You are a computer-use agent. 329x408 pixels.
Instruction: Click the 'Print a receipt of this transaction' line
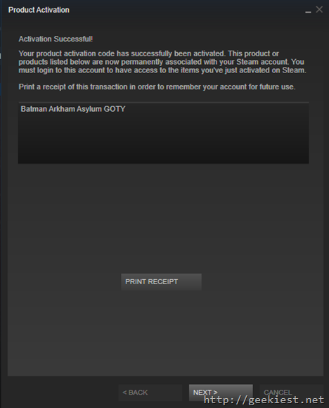(x=157, y=87)
